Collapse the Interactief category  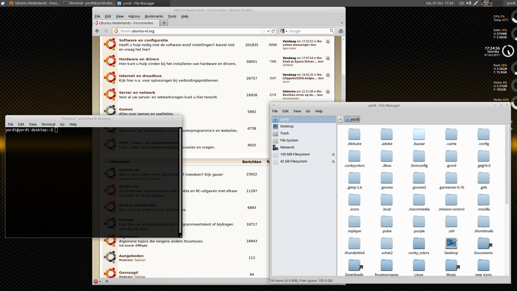click(106, 161)
